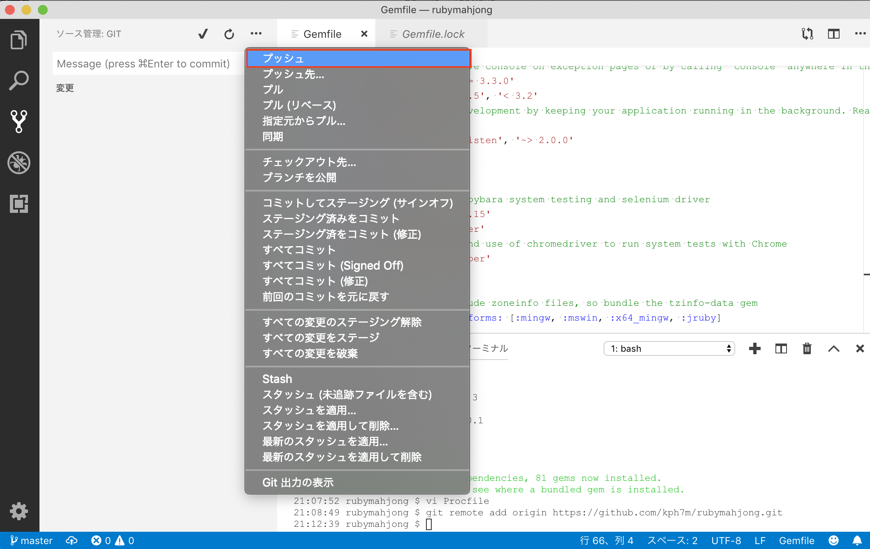Commit changes using the checkmark icon
The image size is (870, 549).
coord(202,34)
